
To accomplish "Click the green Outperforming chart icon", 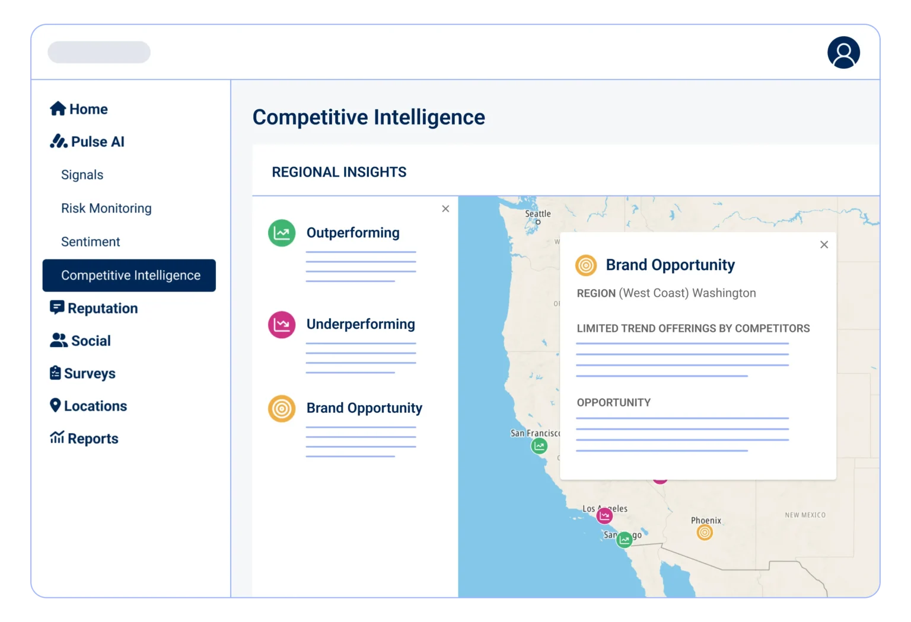I will click(282, 233).
